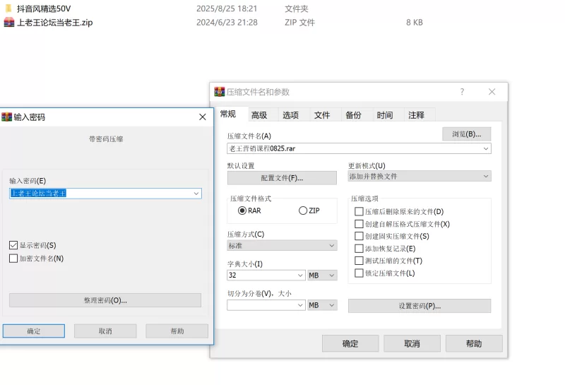Click the date 2024/6/23 21:28
565x385 pixels.
click(227, 23)
